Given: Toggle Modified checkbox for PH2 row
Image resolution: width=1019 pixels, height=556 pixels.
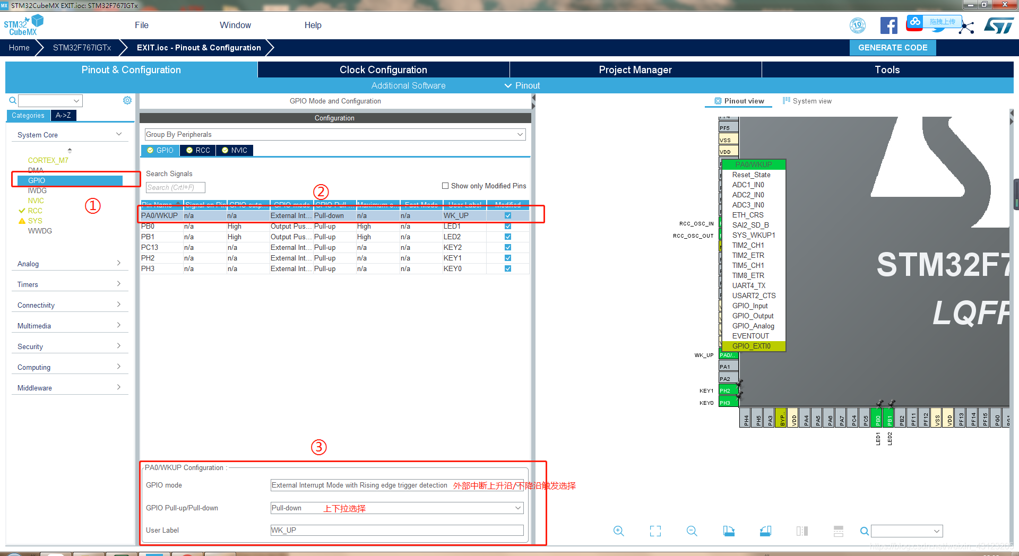Looking at the screenshot, I should coord(508,258).
